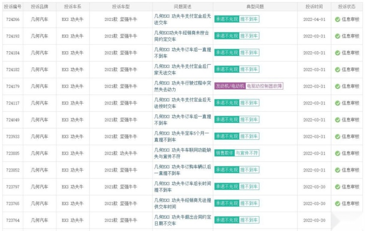Click green check icon in row 724266
The width and height of the screenshot is (365, 231).
pyautogui.click(x=338, y=19)
